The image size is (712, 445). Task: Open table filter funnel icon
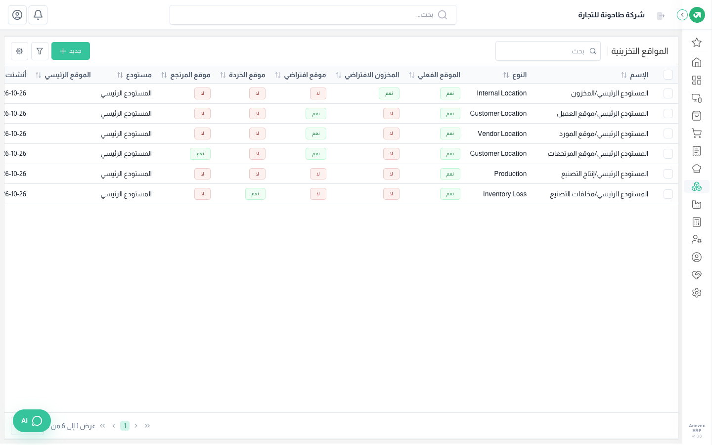[40, 51]
